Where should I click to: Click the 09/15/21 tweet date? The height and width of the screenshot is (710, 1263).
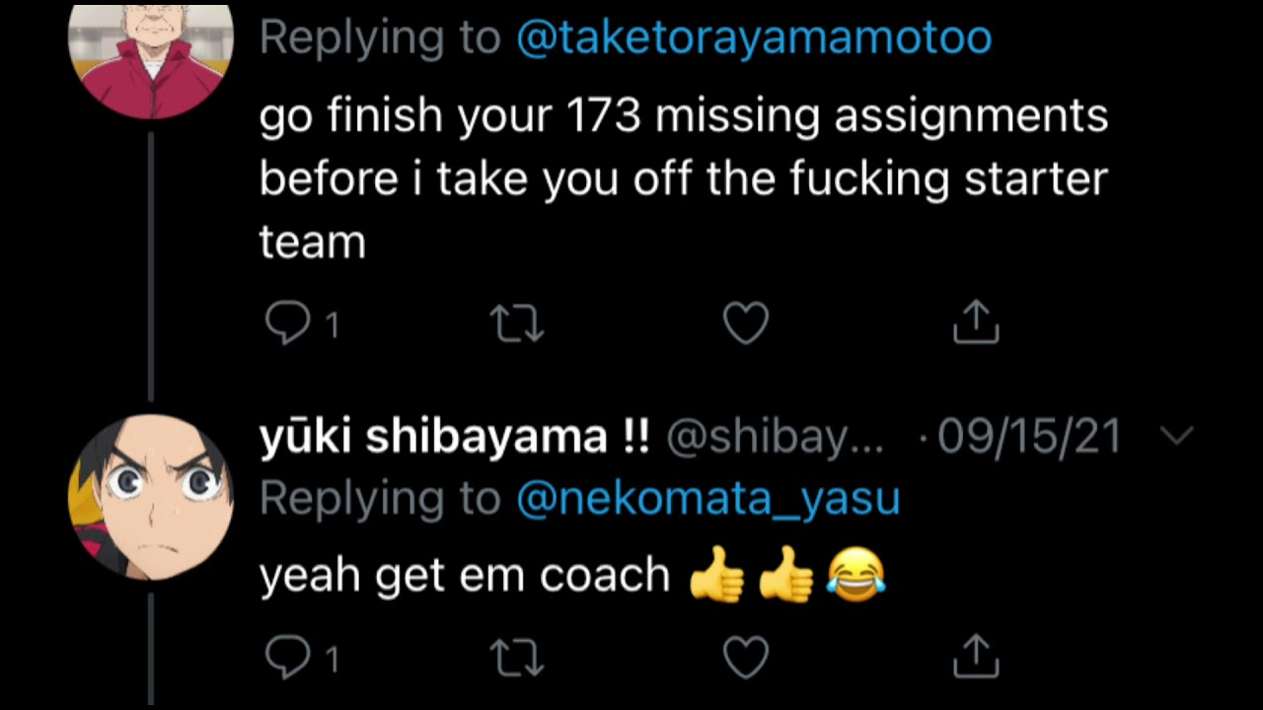tap(1029, 437)
